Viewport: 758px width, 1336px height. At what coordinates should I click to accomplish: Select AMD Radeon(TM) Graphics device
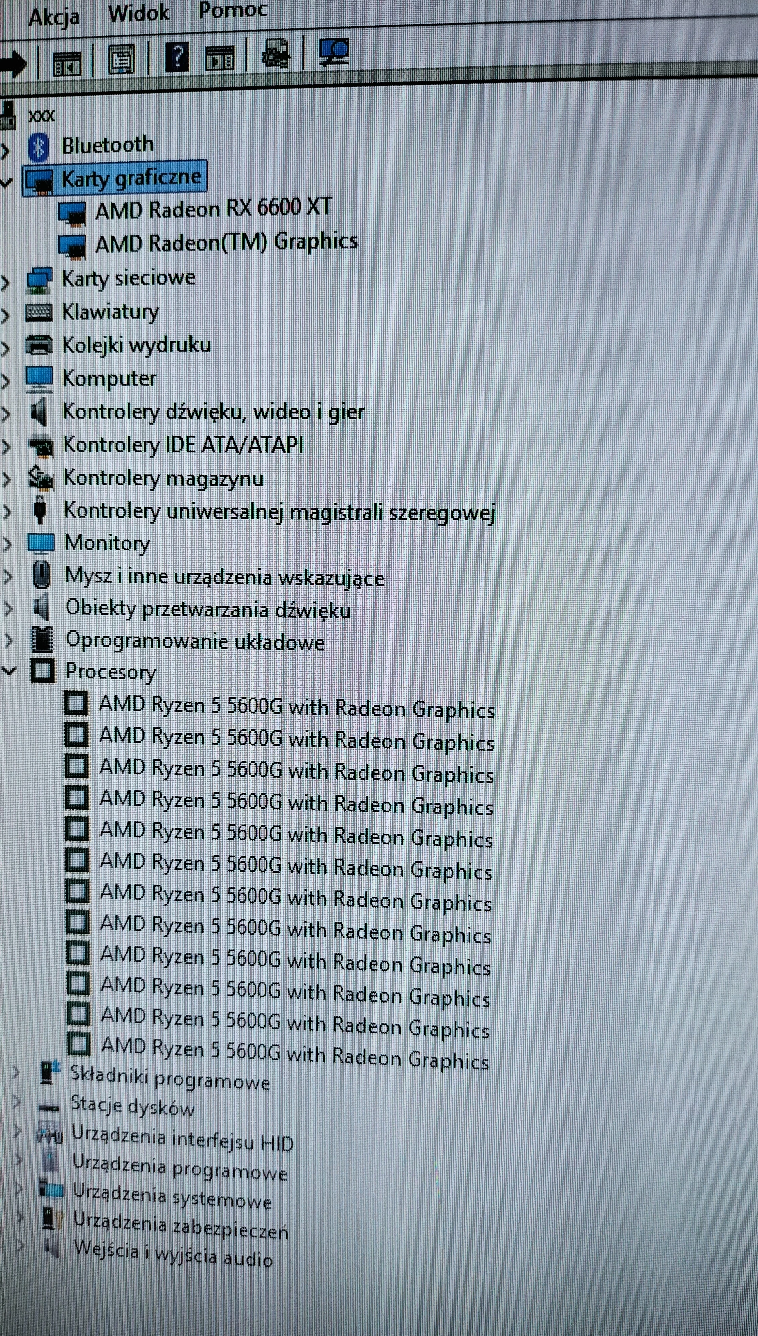coord(226,242)
